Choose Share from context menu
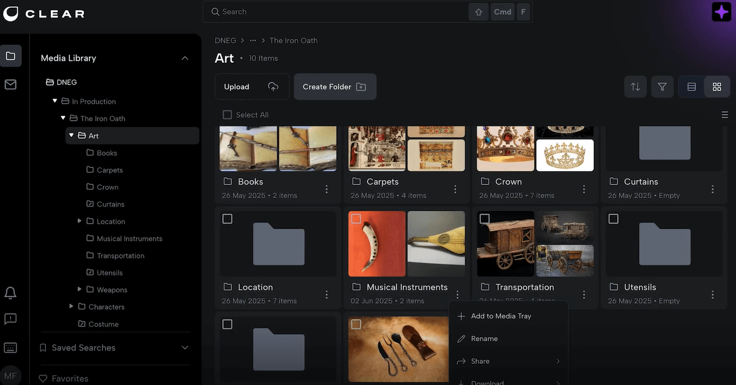736x385 pixels. [x=509, y=362]
